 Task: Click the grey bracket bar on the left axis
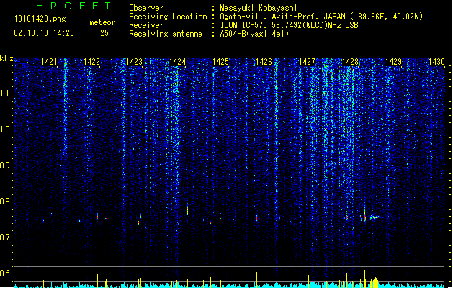point(14,206)
